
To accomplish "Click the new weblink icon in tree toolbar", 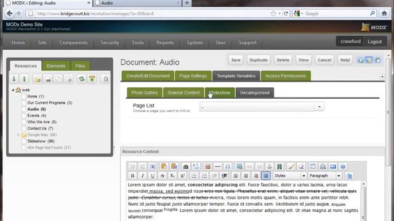I will (48, 79).
